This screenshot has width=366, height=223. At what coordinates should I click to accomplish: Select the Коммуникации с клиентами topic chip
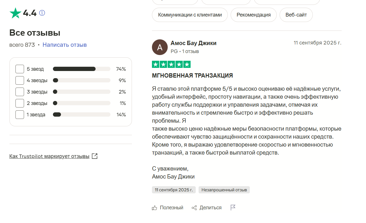190,15
